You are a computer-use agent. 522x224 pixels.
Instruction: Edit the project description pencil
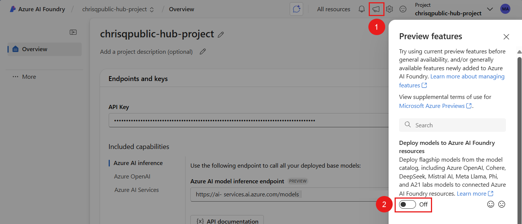tap(203, 52)
